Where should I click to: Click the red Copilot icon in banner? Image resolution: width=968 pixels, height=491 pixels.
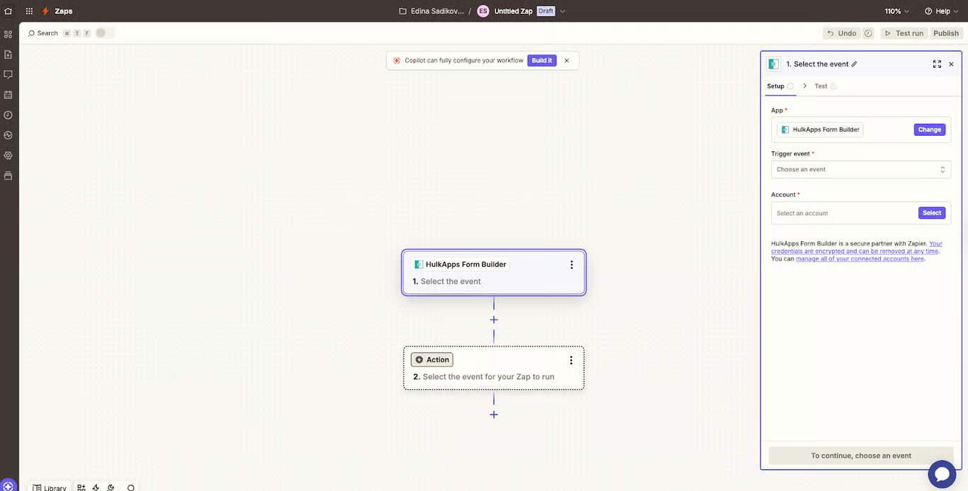(x=397, y=61)
